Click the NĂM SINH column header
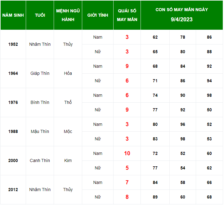 point(13,15)
